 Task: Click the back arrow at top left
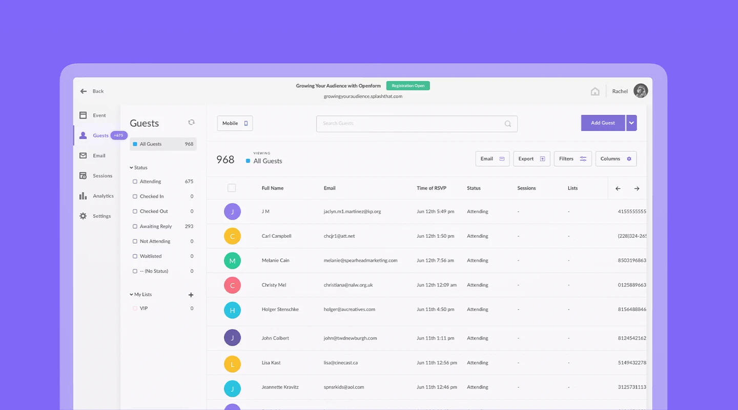(x=83, y=90)
